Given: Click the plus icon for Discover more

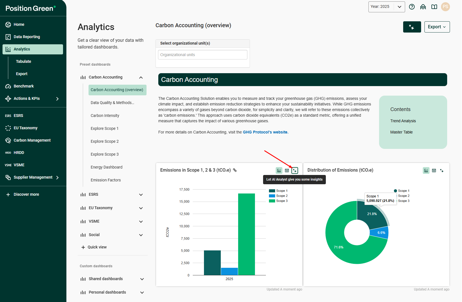Looking at the screenshot, I should pos(8,194).
